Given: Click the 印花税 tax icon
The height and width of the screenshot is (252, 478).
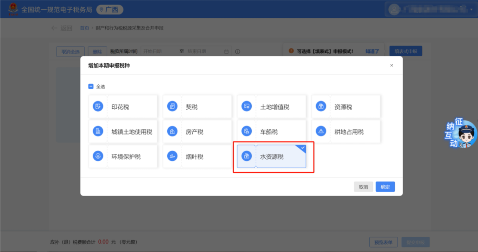Looking at the screenshot, I should coord(98,107).
